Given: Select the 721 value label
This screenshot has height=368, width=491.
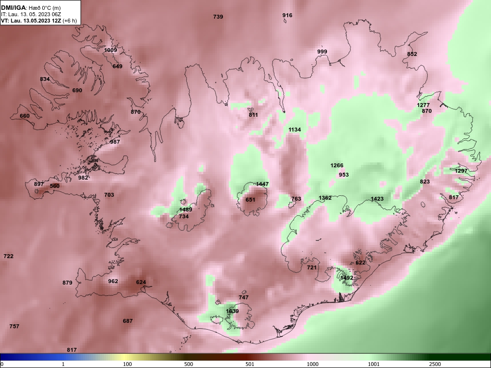Looking at the screenshot, I should 312,267.
